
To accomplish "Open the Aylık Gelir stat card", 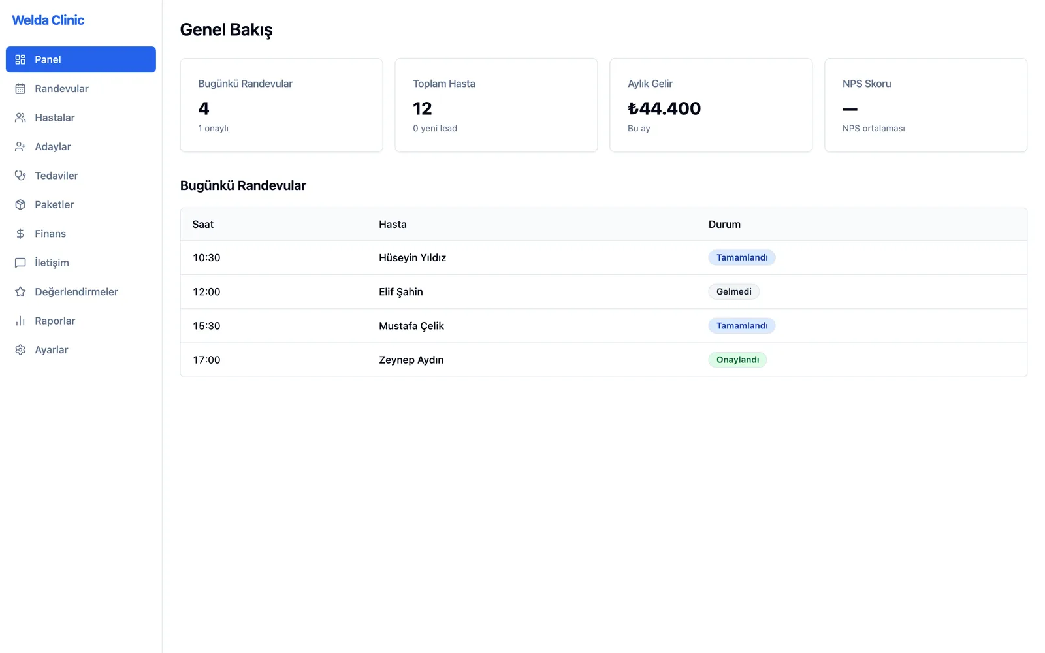I will click(x=711, y=105).
